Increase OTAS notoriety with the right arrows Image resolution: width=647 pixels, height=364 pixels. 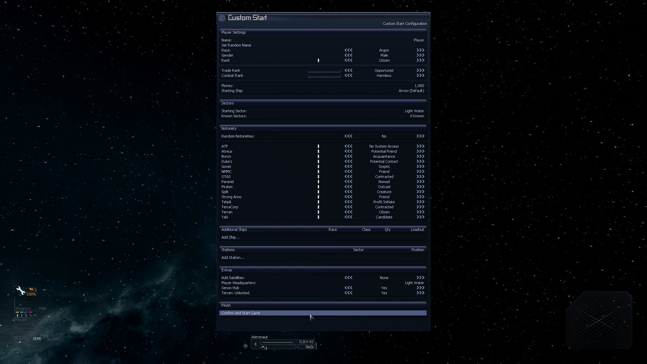(x=420, y=177)
